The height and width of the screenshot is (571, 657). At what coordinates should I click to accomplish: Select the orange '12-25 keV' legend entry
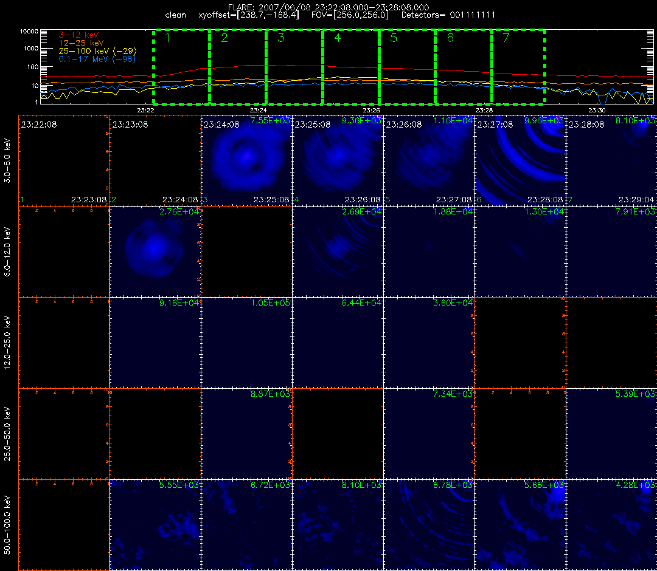click(x=81, y=43)
